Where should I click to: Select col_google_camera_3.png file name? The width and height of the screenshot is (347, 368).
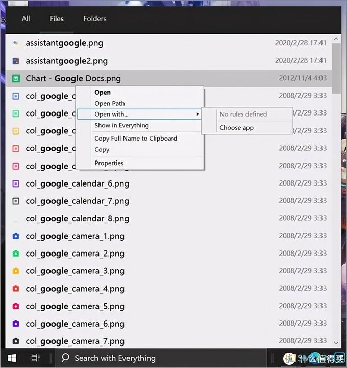point(75,271)
